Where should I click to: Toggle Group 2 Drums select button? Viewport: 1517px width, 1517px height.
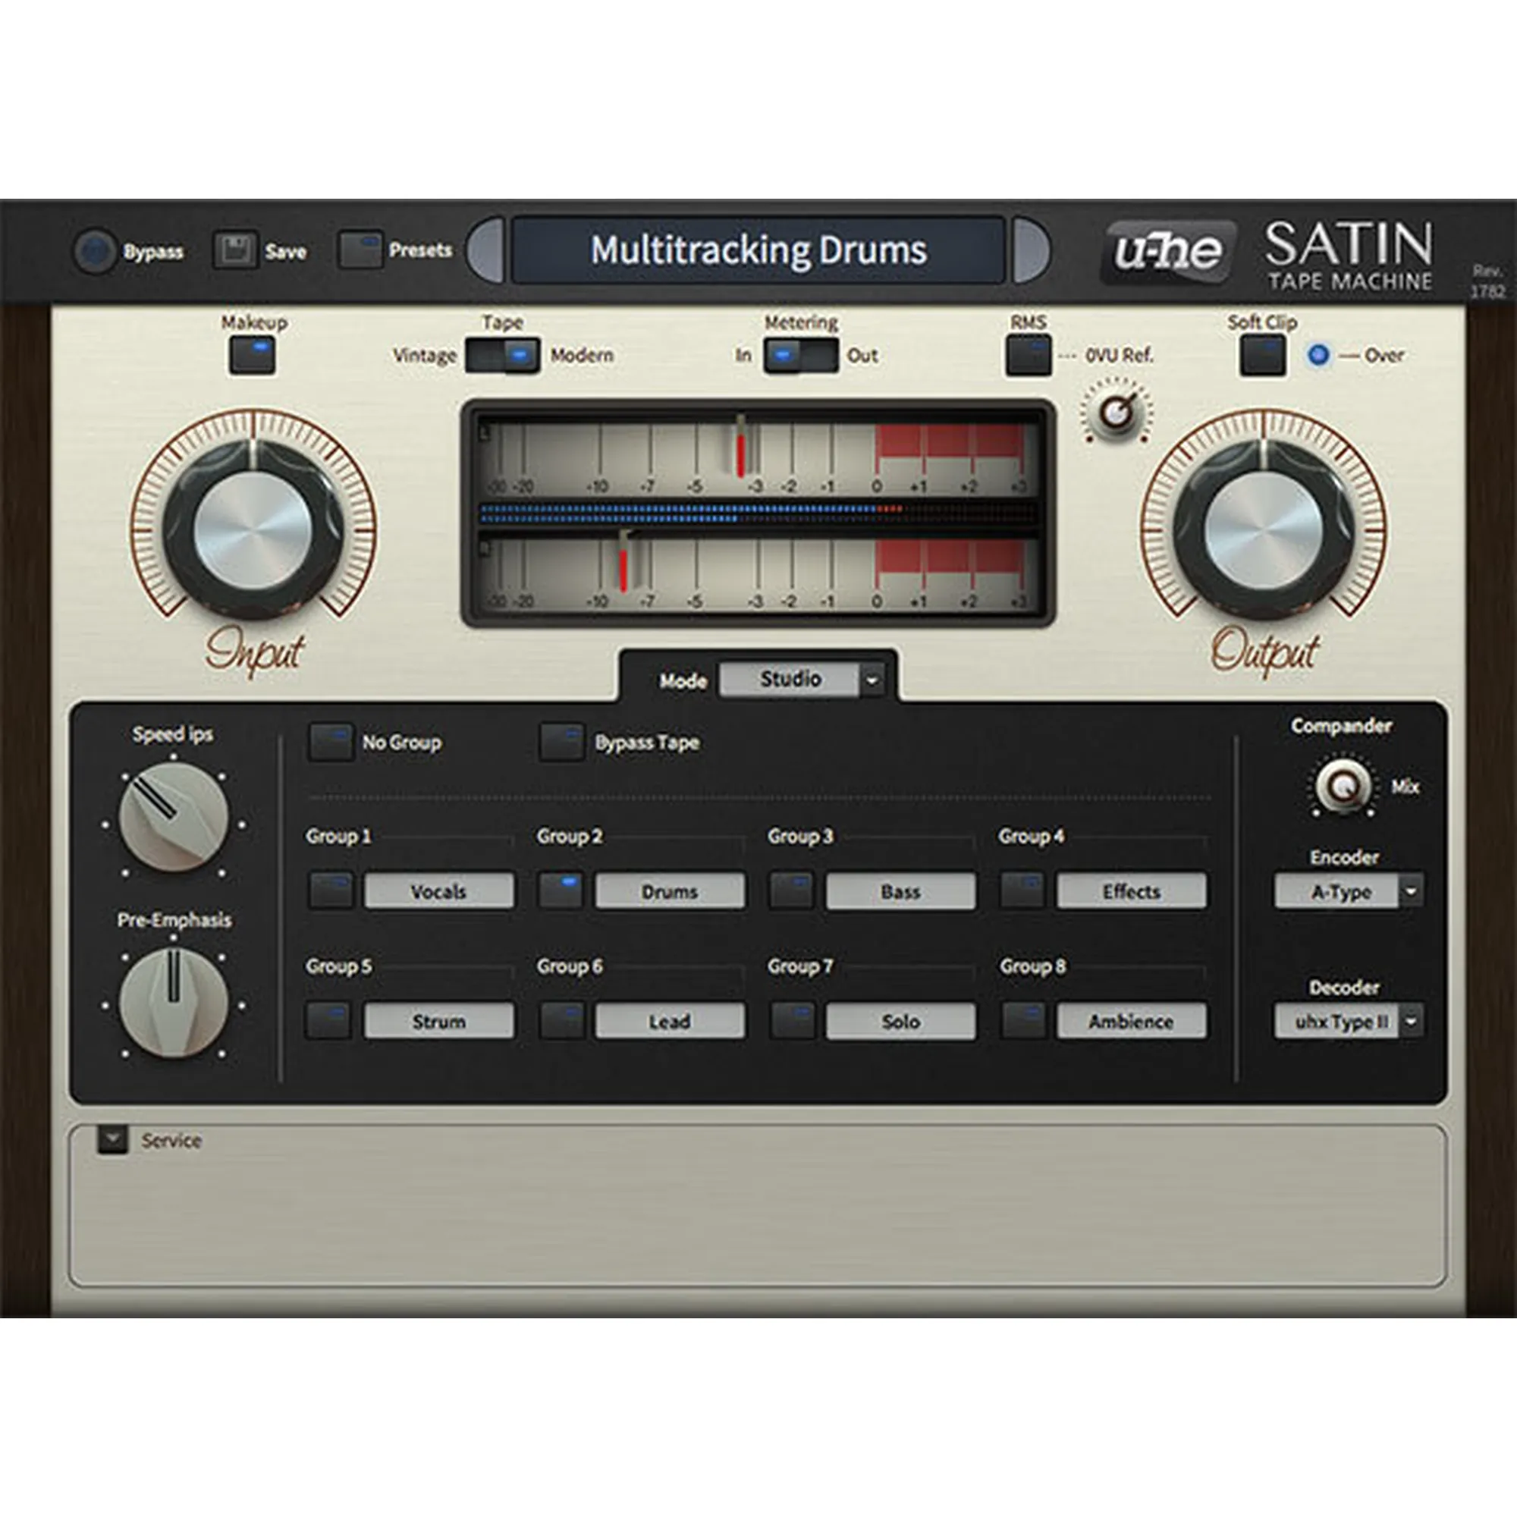pos(561,891)
